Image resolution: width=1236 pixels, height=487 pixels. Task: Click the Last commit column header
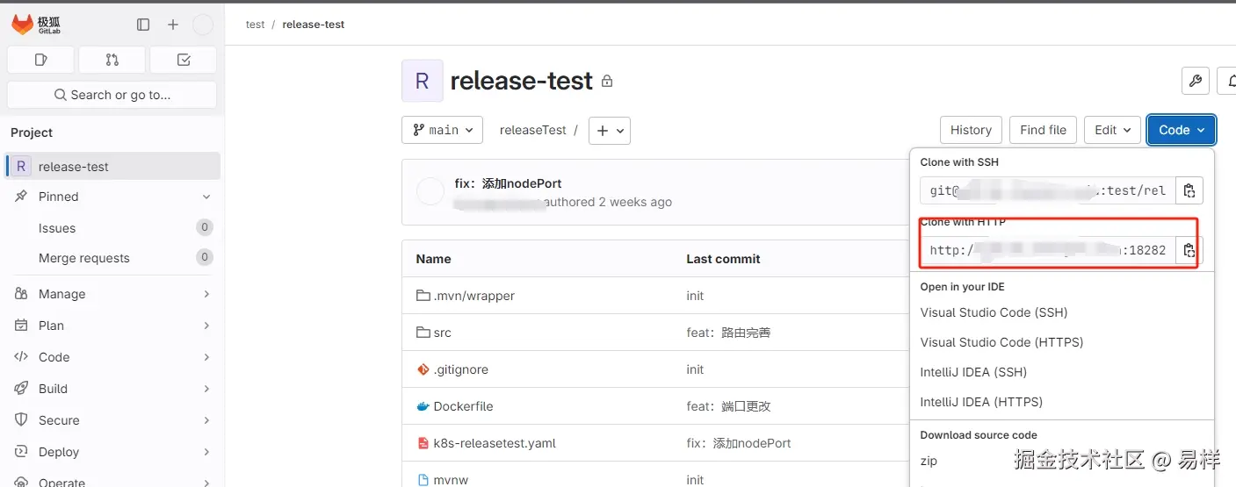[723, 259]
